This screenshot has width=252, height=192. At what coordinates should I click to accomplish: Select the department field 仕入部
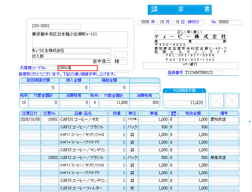click(x=71, y=56)
